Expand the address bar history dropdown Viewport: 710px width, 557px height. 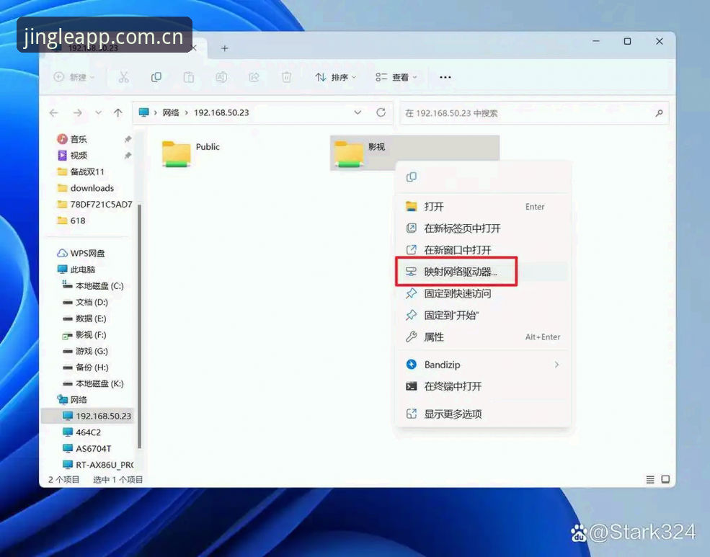click(x=358, y=112)
